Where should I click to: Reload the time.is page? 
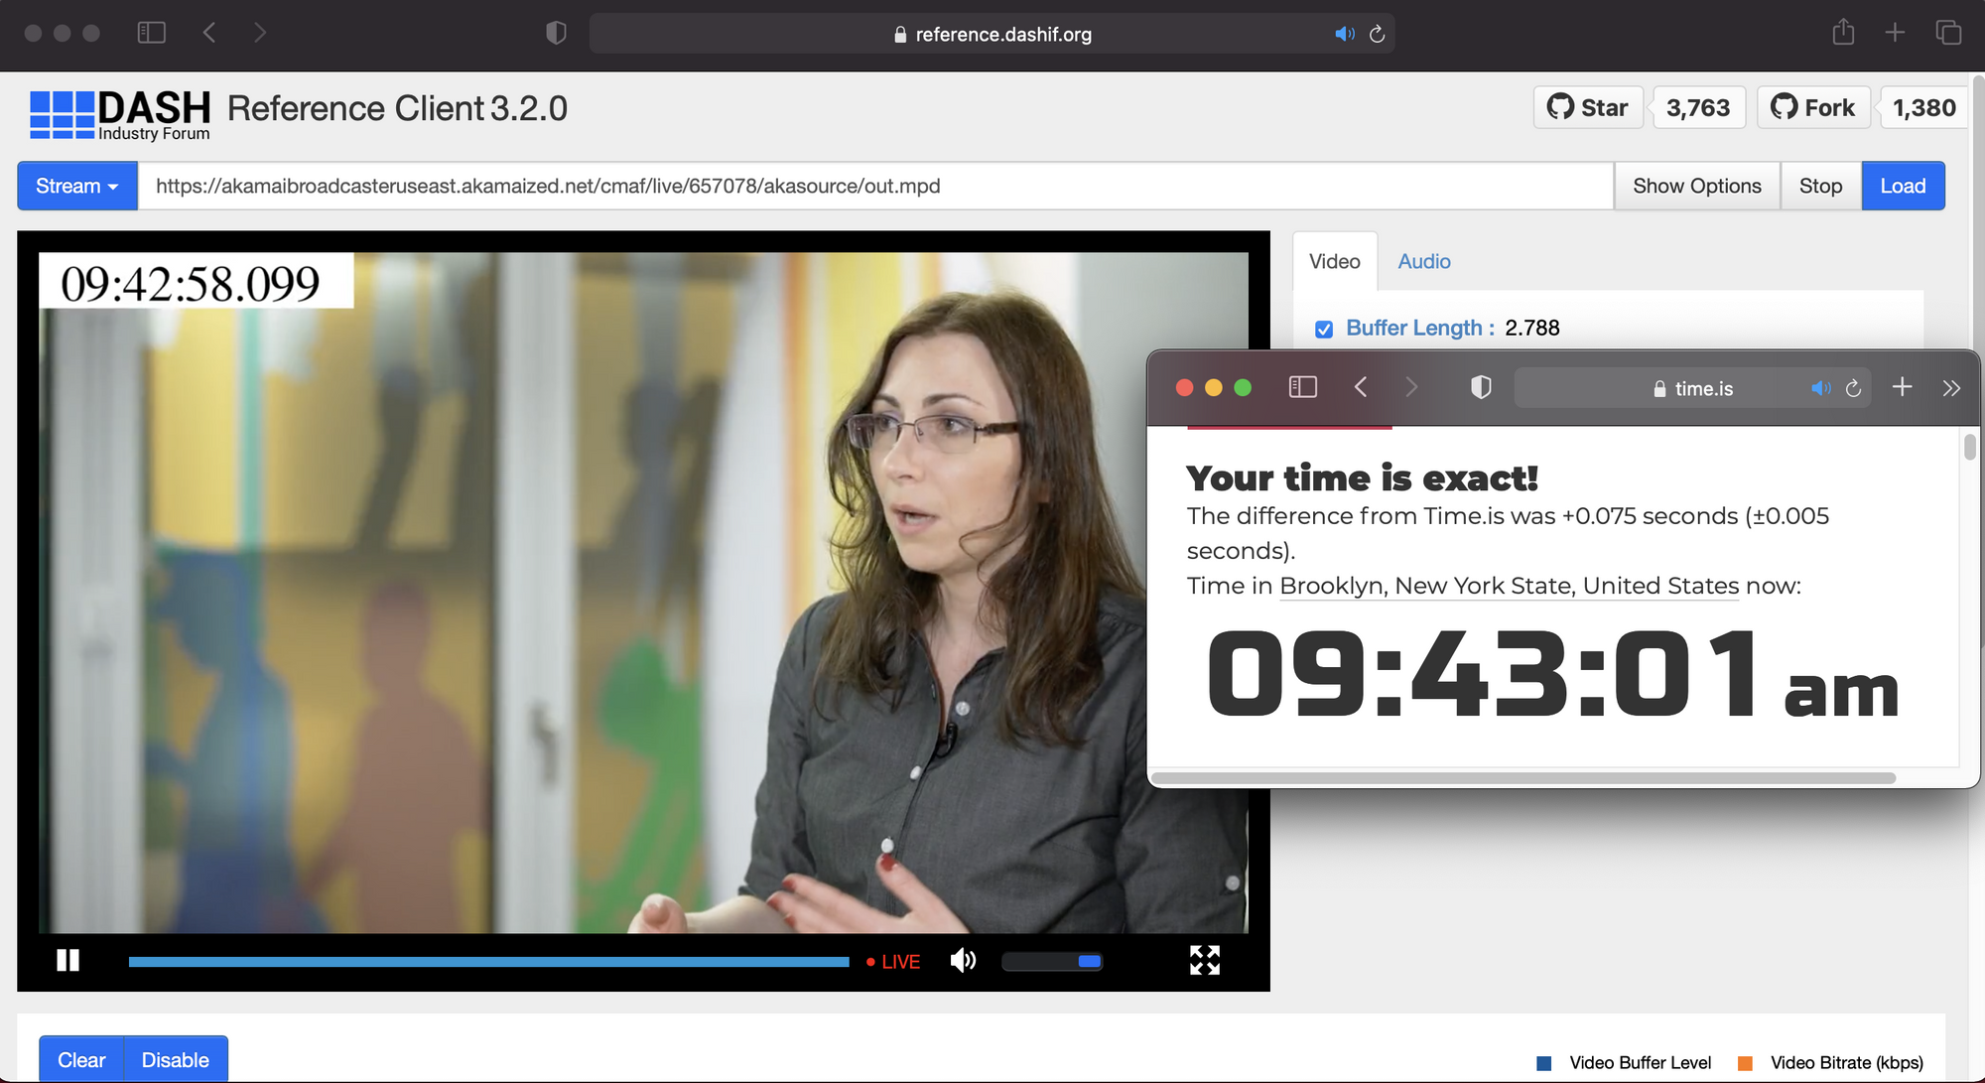click(1853, 388)
